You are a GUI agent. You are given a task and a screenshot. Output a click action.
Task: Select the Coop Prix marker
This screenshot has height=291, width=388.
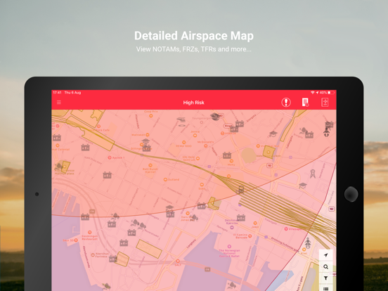(x=151, y=115)
